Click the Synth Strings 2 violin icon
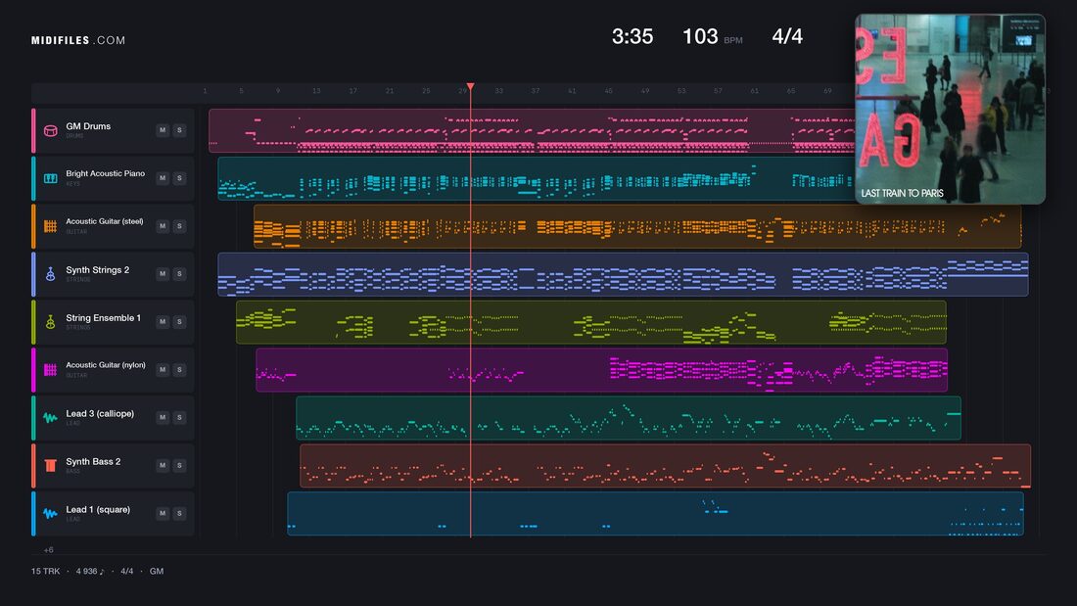Image resolution: width=1077 pixels, height=606 pixels. click(50, 274)
